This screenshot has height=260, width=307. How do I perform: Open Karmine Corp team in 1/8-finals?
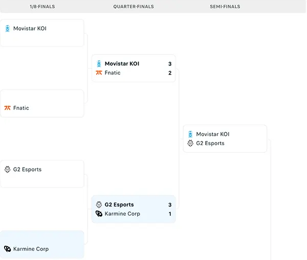pyautogui.click(x=31, y=249)
